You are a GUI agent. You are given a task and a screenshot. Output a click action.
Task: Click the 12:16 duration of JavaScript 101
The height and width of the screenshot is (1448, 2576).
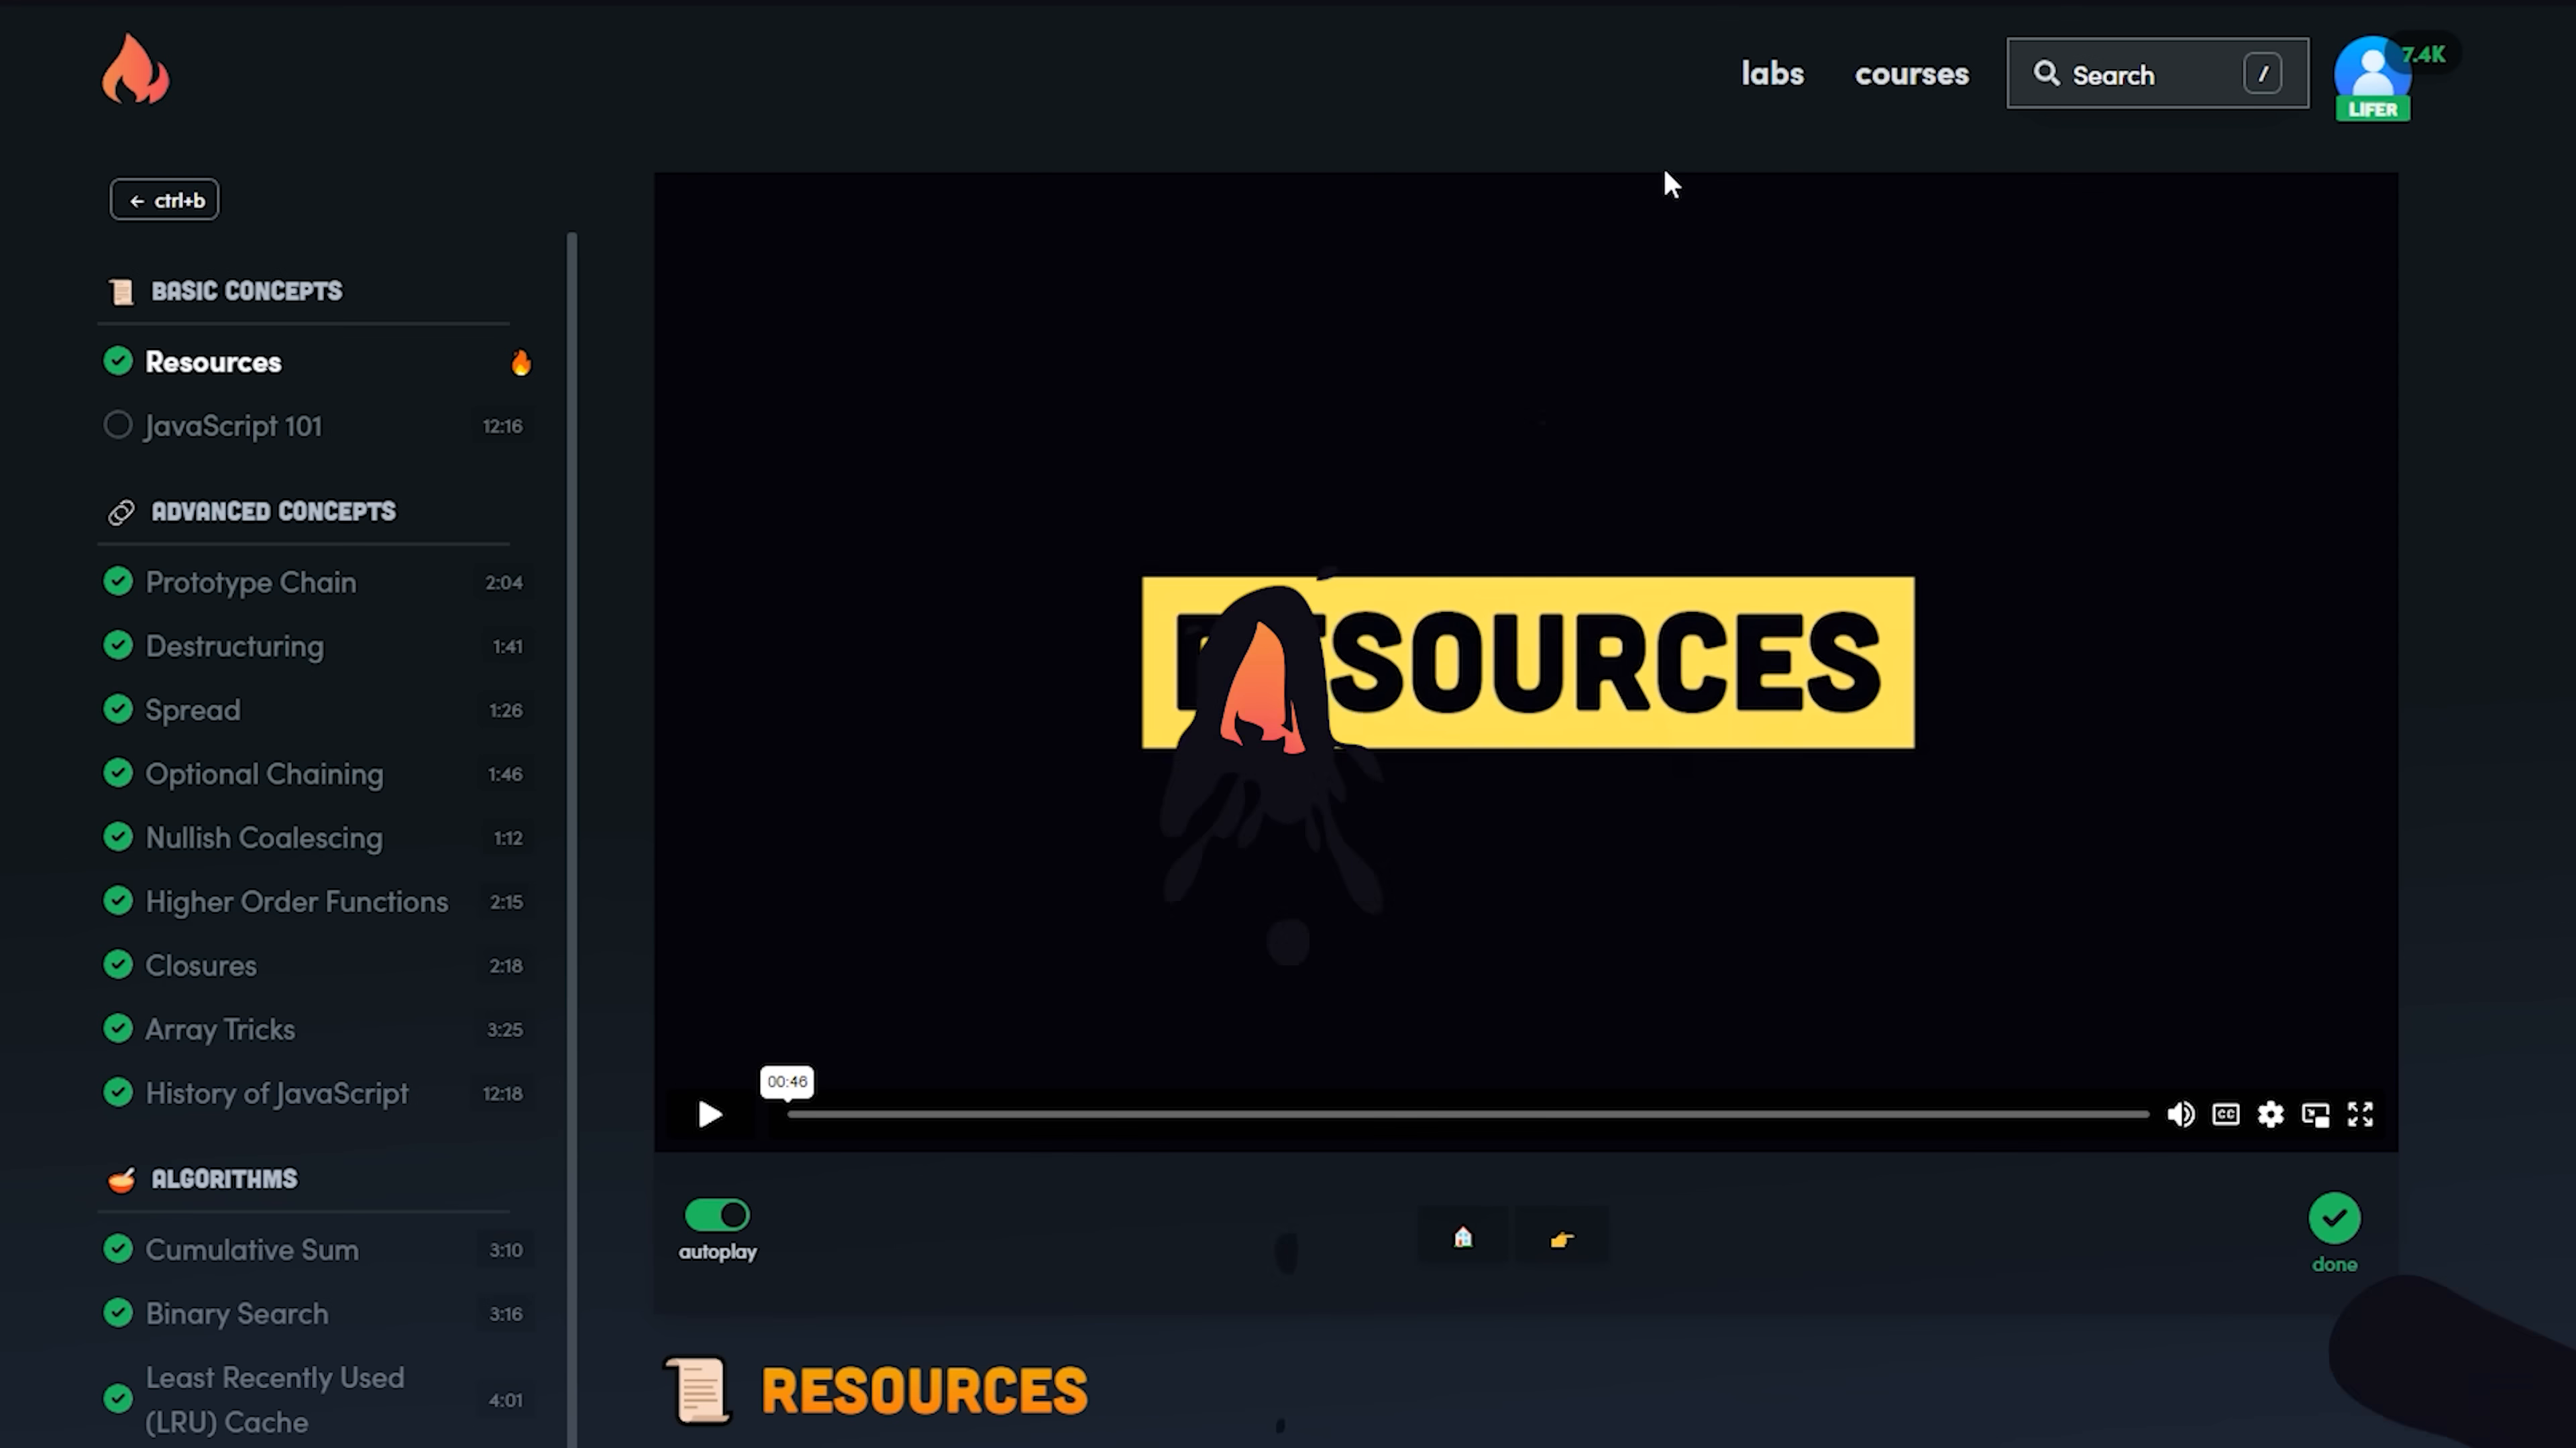[x=502, y=426]
